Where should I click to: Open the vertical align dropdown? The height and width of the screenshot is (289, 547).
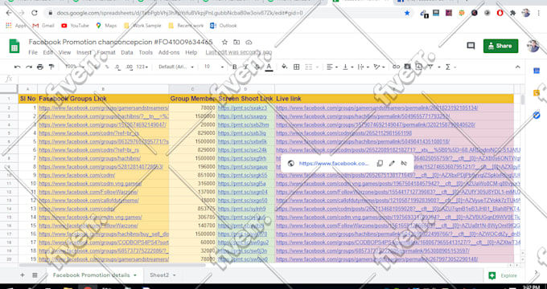[x=348, y=67]
